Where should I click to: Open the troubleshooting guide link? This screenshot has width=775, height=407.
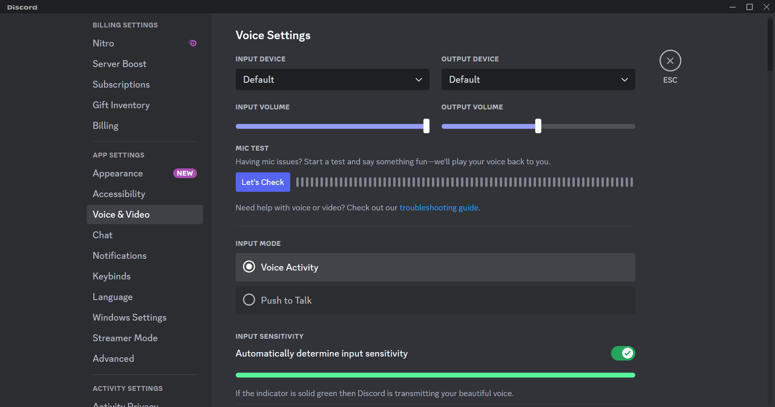click(x=439, y=208)
